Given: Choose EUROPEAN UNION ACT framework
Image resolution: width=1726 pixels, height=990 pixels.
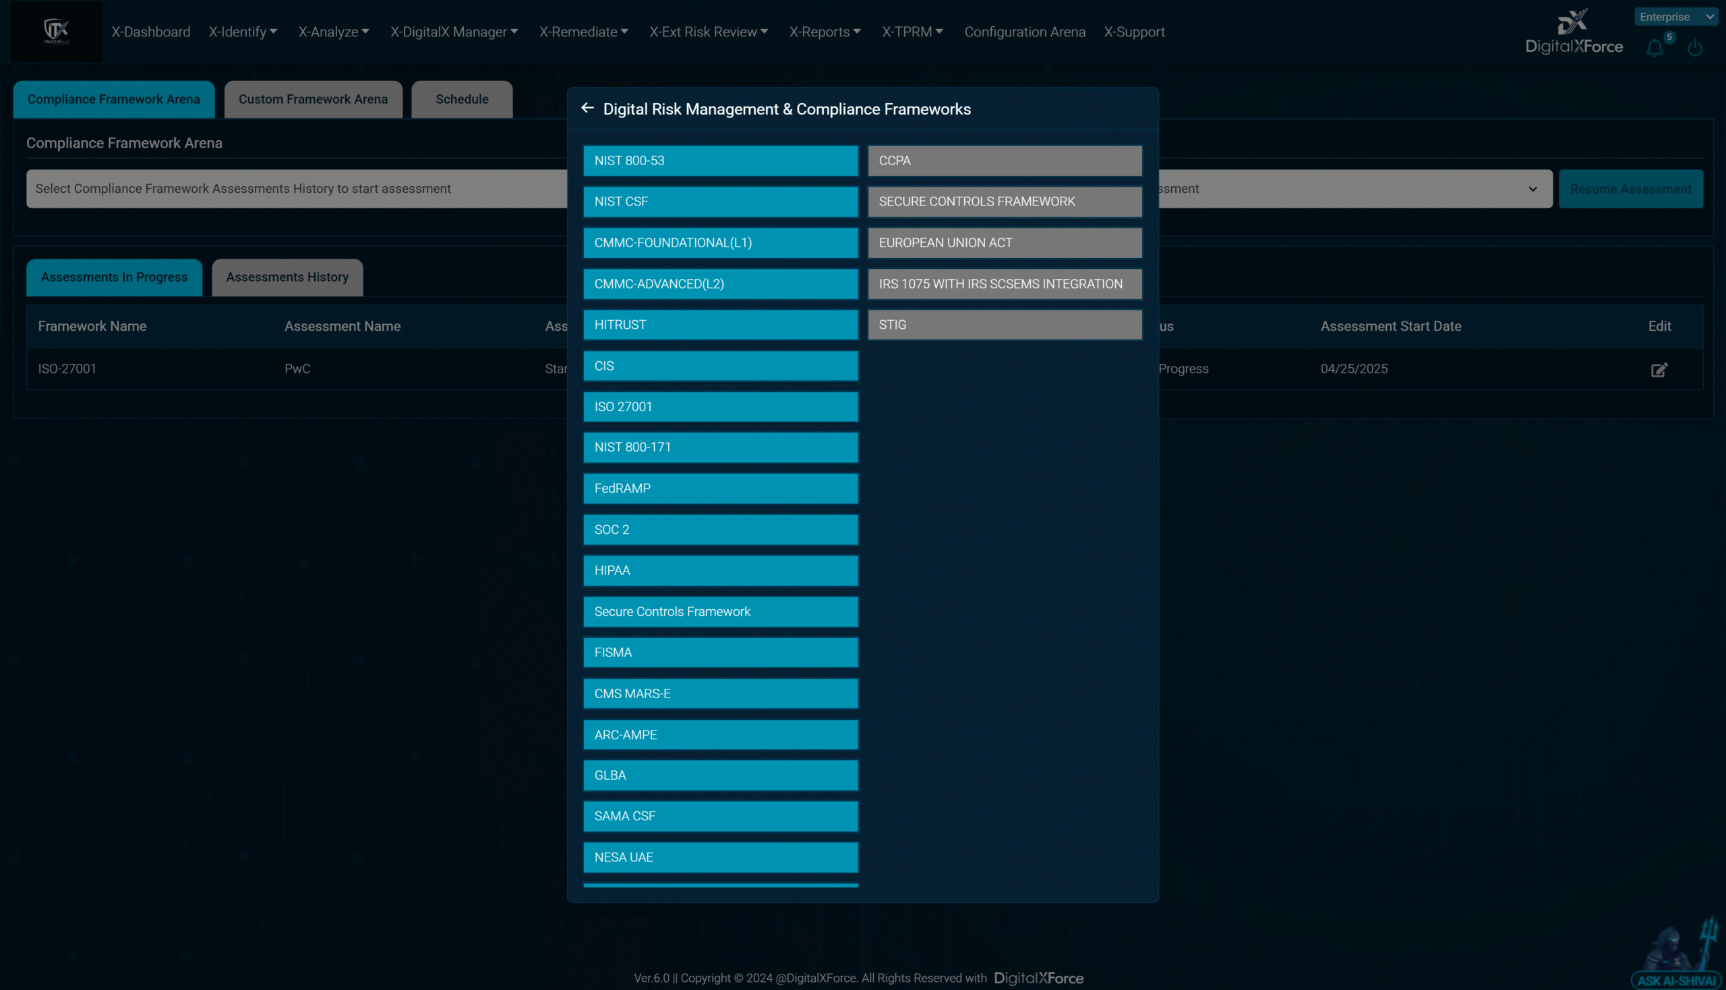Looking at the screenshot, I should click(x=1005, y=243).
